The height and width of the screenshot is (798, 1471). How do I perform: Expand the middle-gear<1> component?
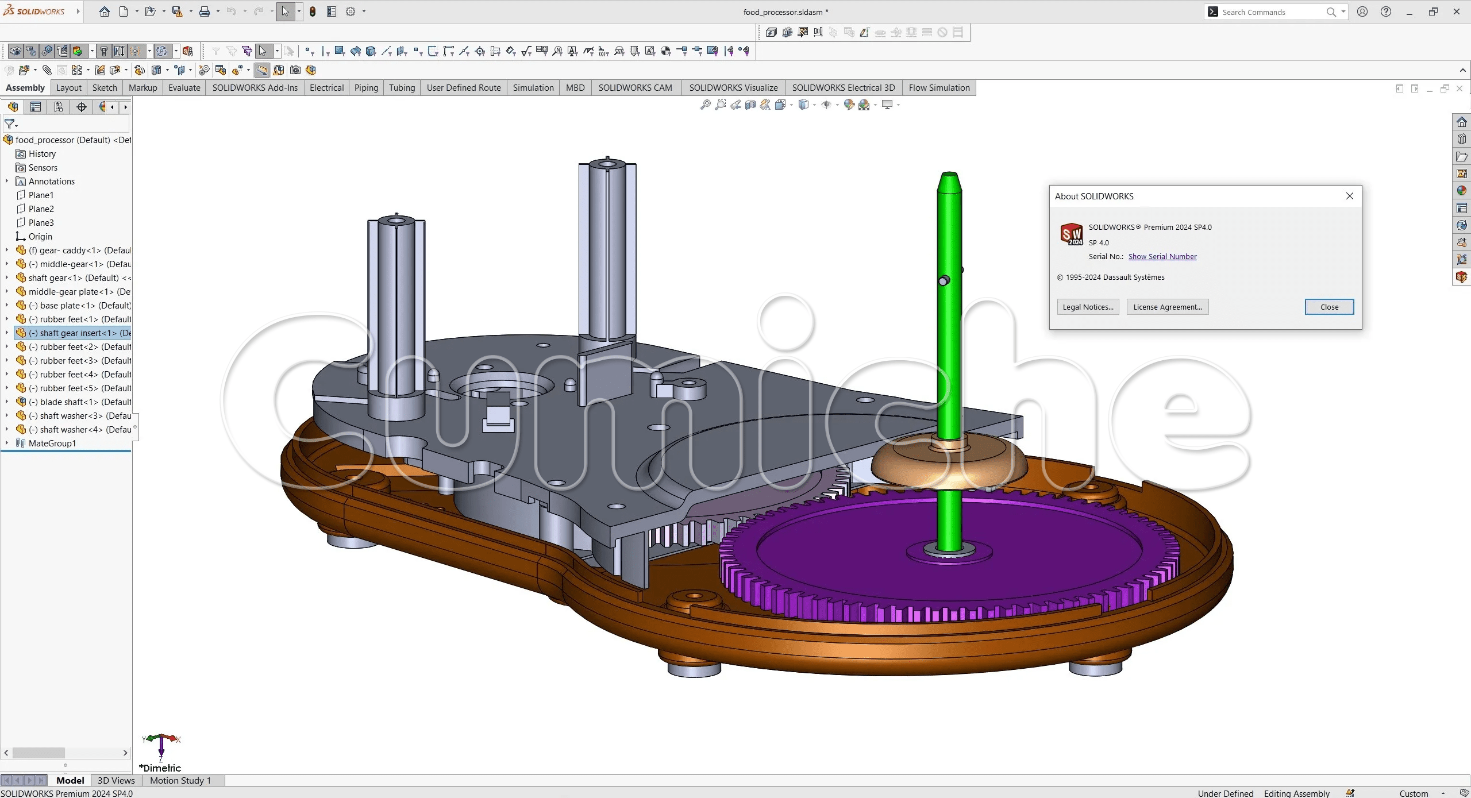[7, 264]
